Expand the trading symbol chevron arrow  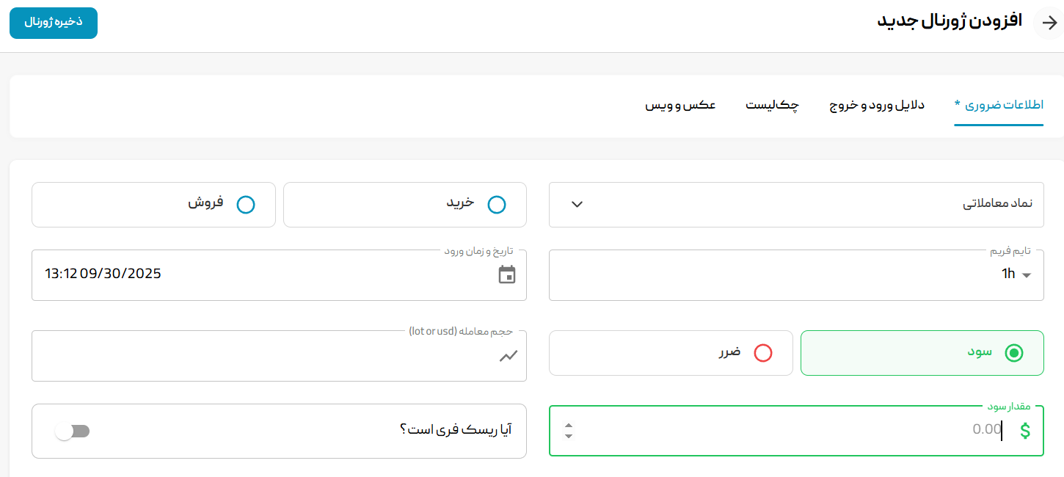pos(577,204)
